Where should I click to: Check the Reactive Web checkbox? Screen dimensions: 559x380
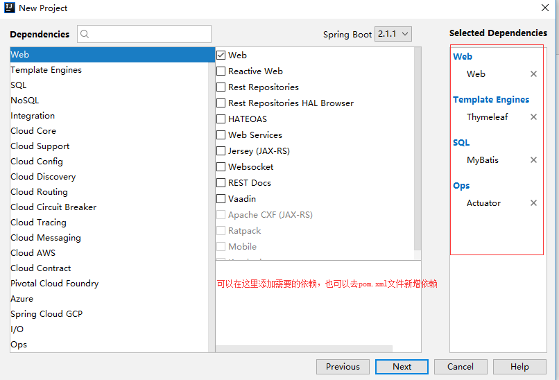click(221, 71)
